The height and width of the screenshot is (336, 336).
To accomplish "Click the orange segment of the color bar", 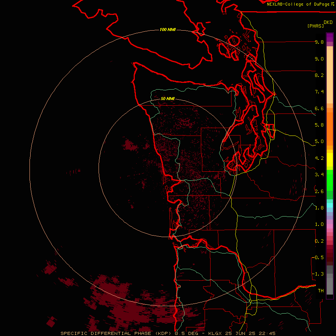I will click(330, 129).
